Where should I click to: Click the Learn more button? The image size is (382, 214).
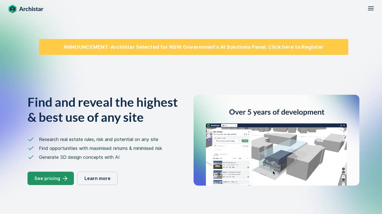point(97,178)
